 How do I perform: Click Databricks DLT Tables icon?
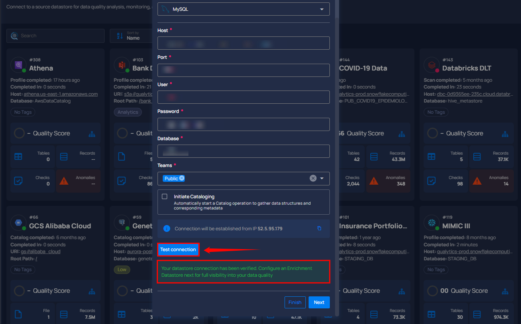432,157
